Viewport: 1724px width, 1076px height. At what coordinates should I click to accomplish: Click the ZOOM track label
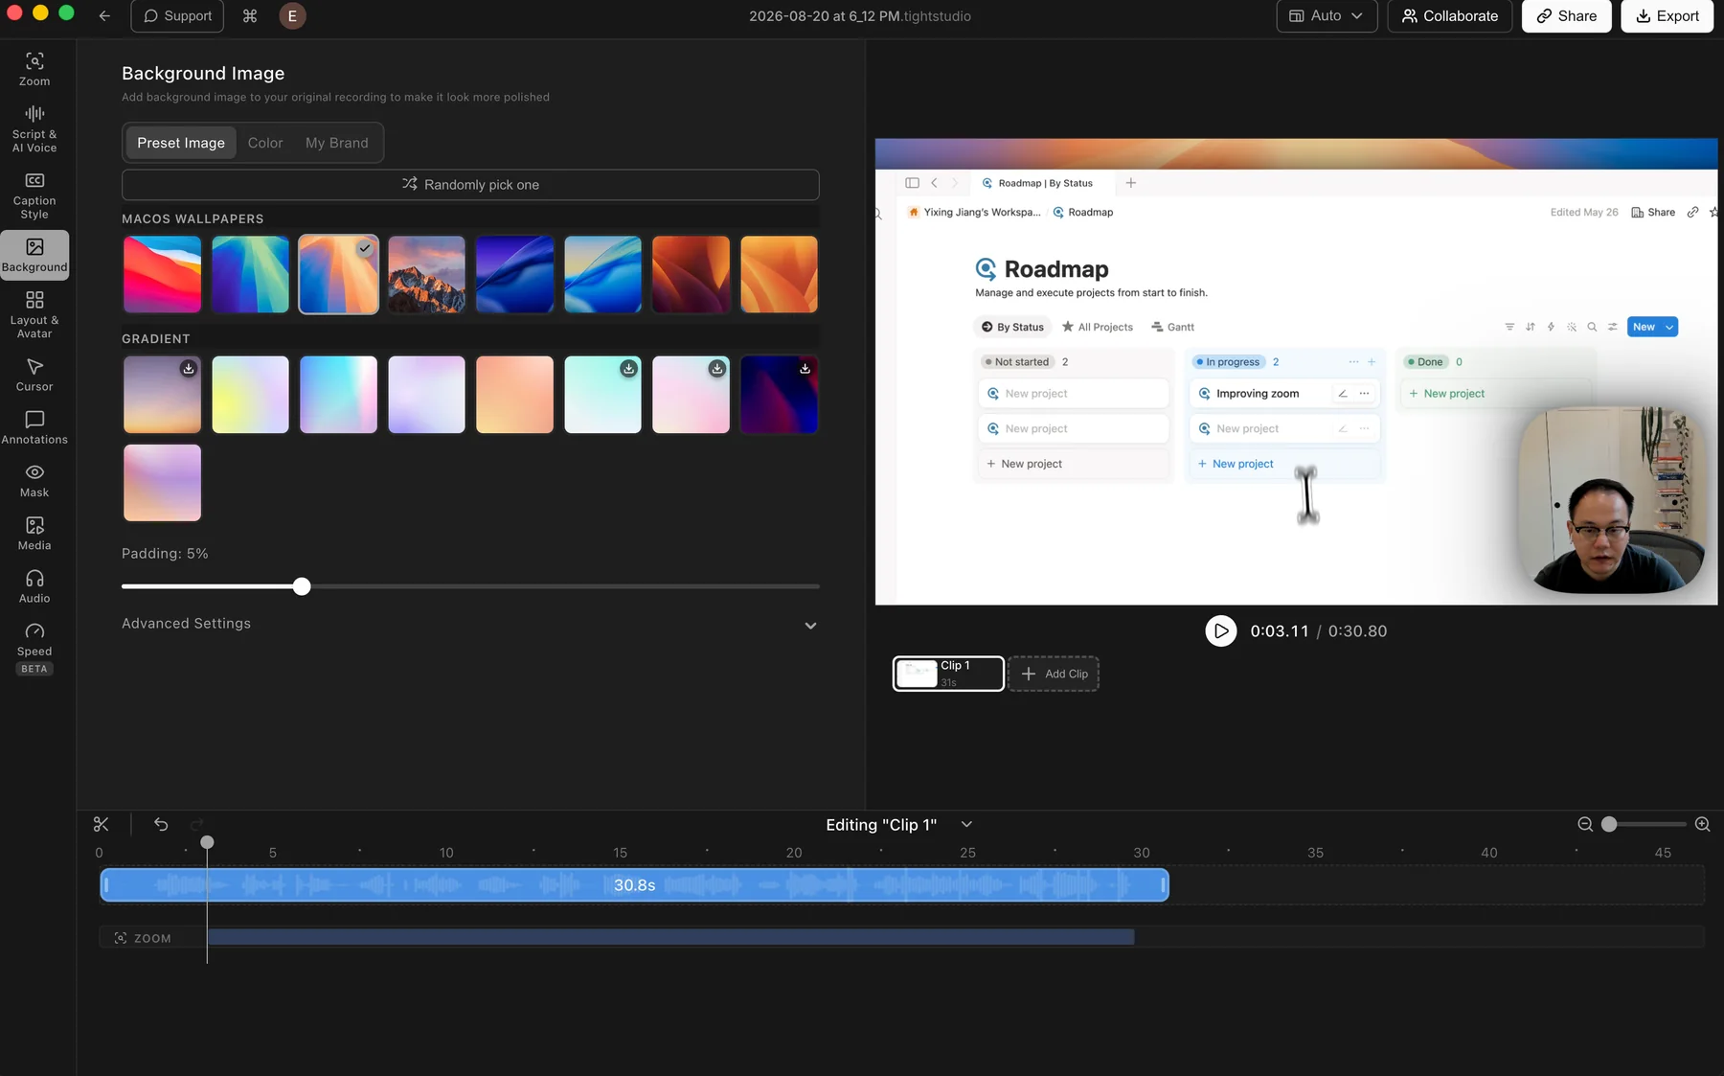143,938
